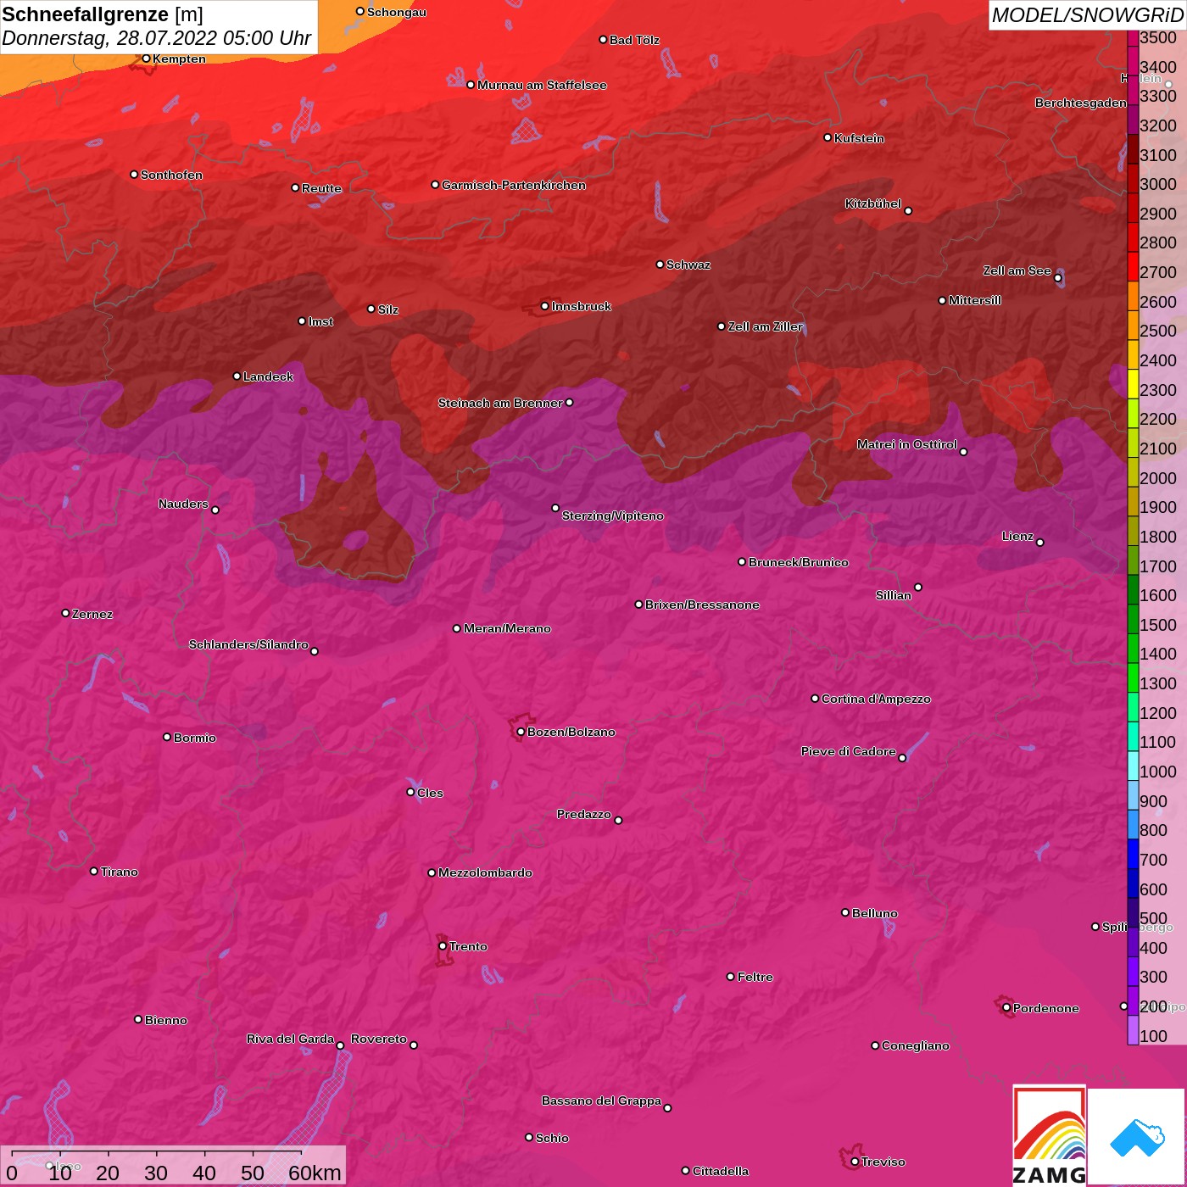Screen dimensions: 1187x1187
Task: Click the Bormio city marker
Action: point(167,737)
